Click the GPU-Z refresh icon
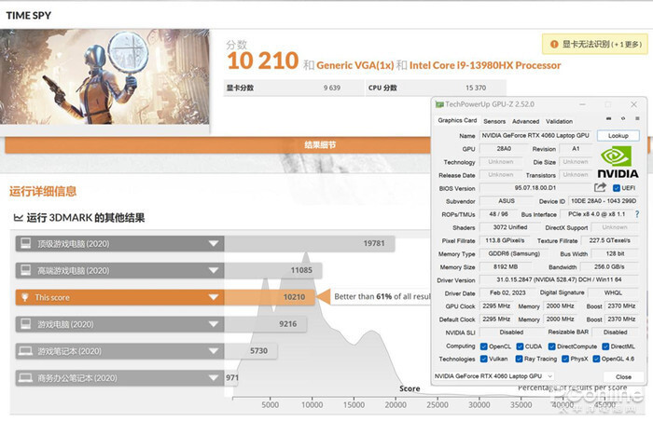Image resolution: width=653 pixels, height=421 pixels. coord(623,119)
